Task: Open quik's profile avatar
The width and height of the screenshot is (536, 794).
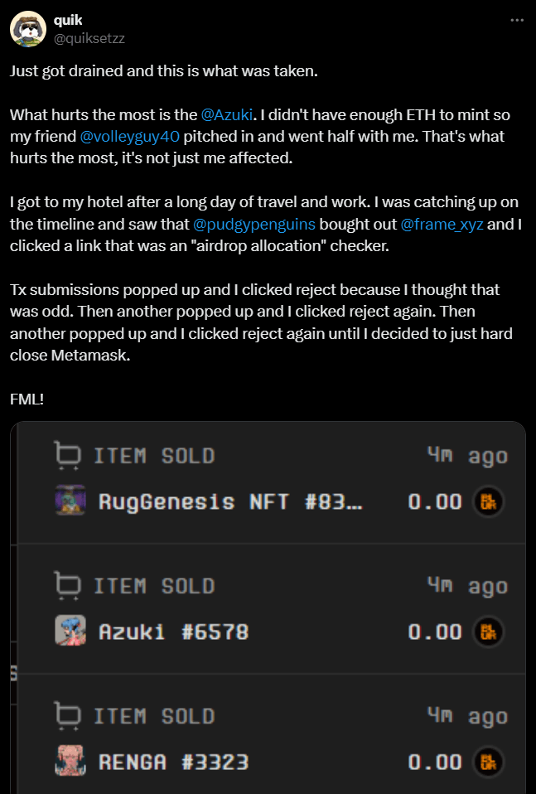Action: [x=28, y=29]
